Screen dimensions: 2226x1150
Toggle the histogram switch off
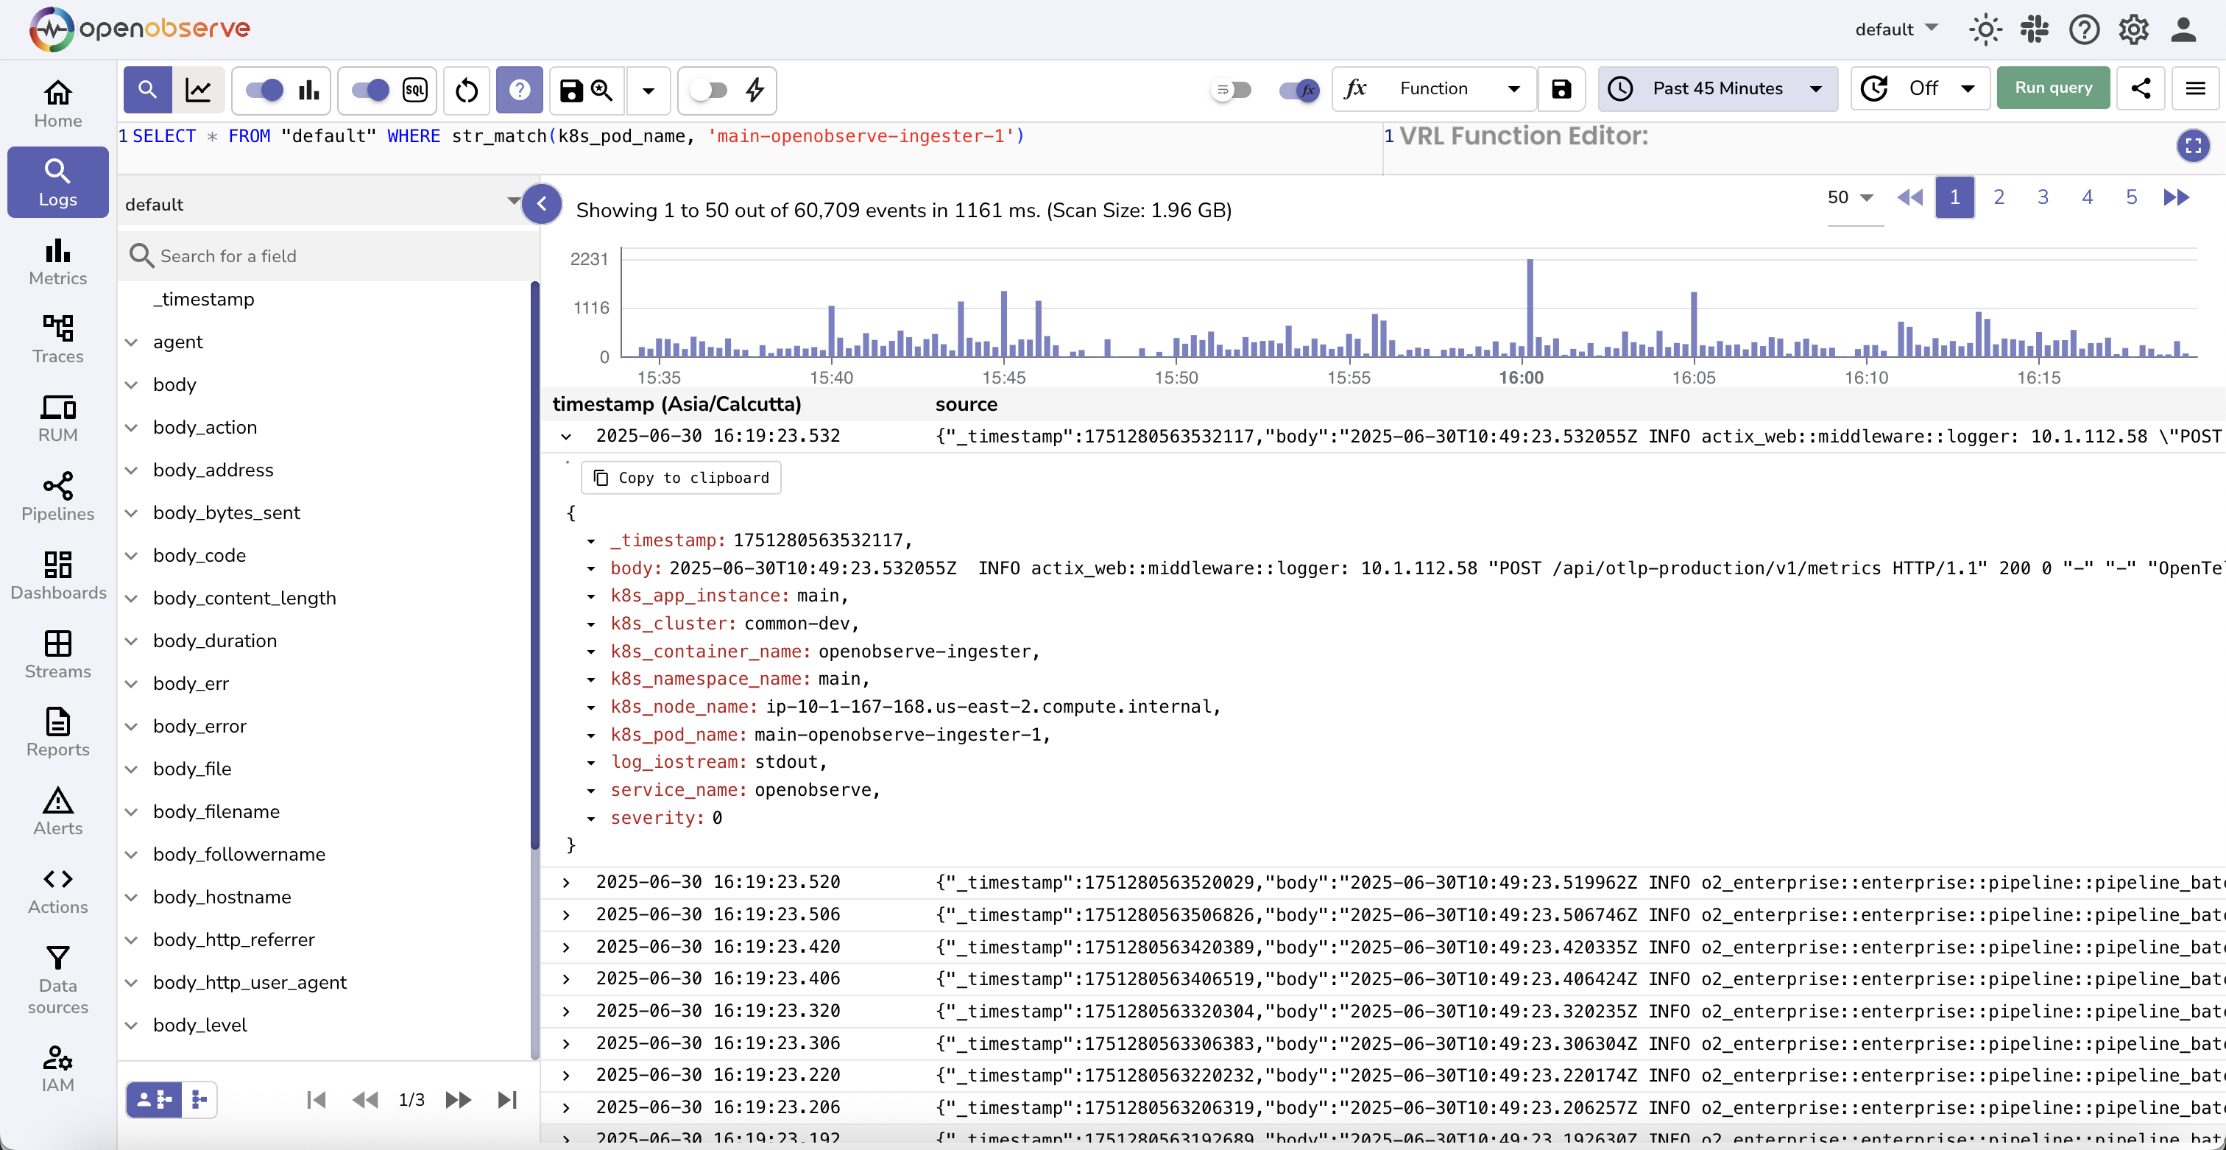(265, 90)
